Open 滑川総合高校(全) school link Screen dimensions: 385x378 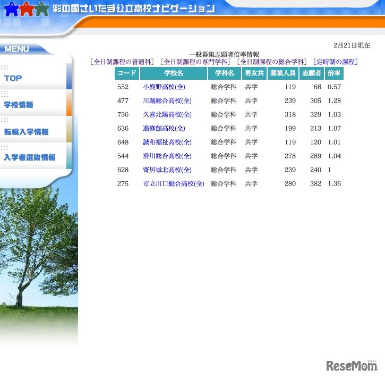(167, 156)
